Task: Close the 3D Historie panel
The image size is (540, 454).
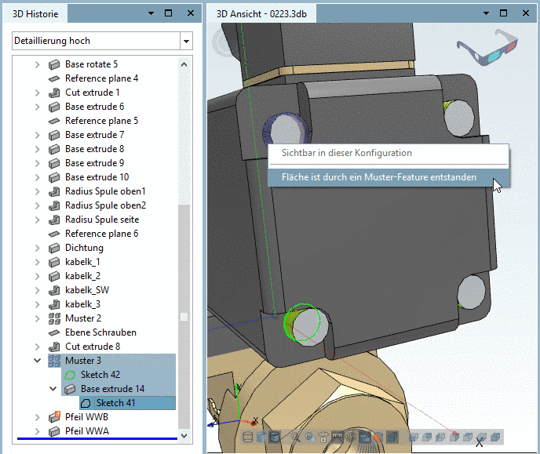Action: coord(191,13)
